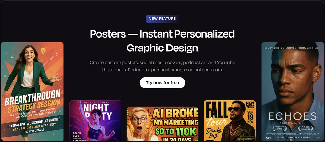Click the lightbulb icon on Breakthrough poster

click(x=43, y=51)
